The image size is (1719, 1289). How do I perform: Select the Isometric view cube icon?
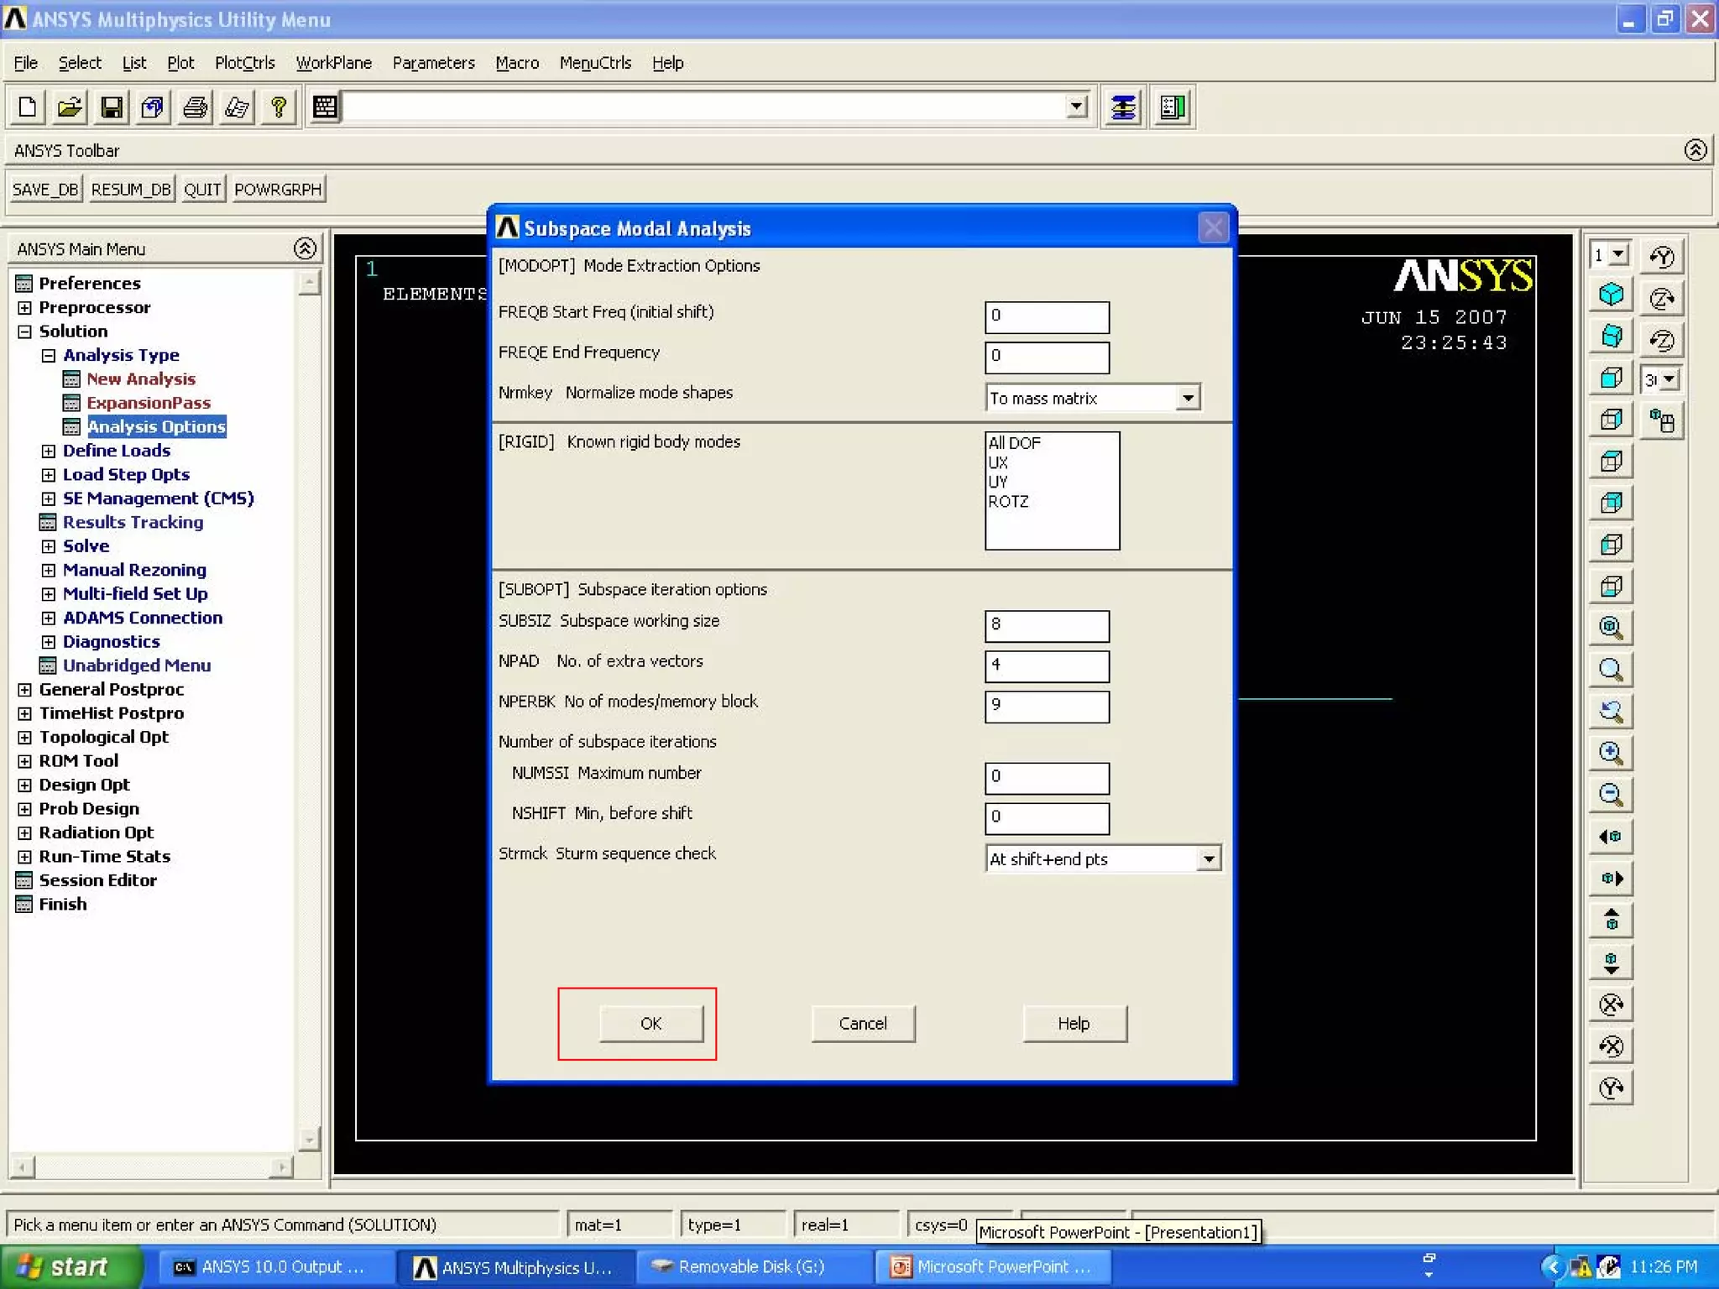(x=1611, y=295)
